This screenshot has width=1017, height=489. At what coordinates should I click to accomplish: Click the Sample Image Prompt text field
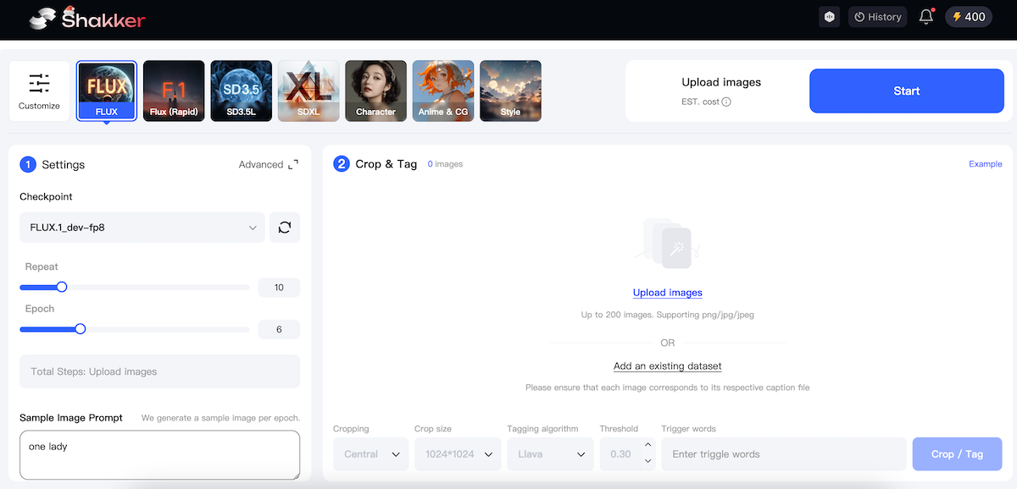point(159,454)
